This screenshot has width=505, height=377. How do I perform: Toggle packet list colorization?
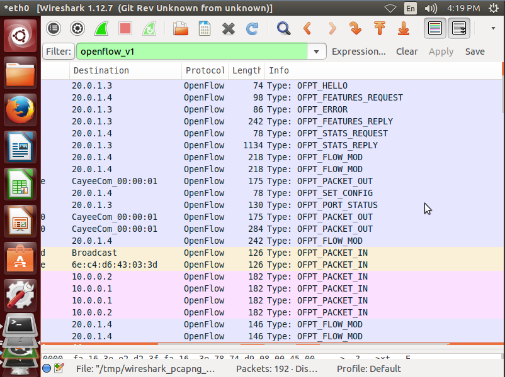pos(434,28)
